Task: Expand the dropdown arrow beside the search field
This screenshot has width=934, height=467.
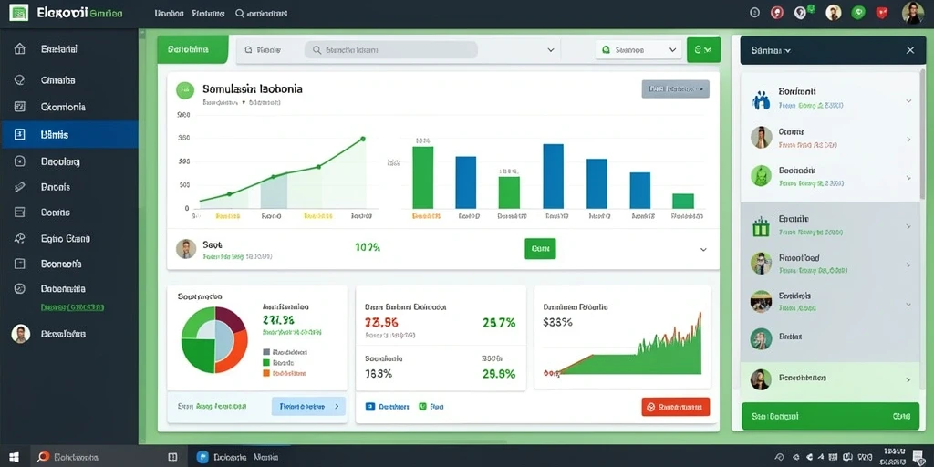Action: tap(551, 51)
